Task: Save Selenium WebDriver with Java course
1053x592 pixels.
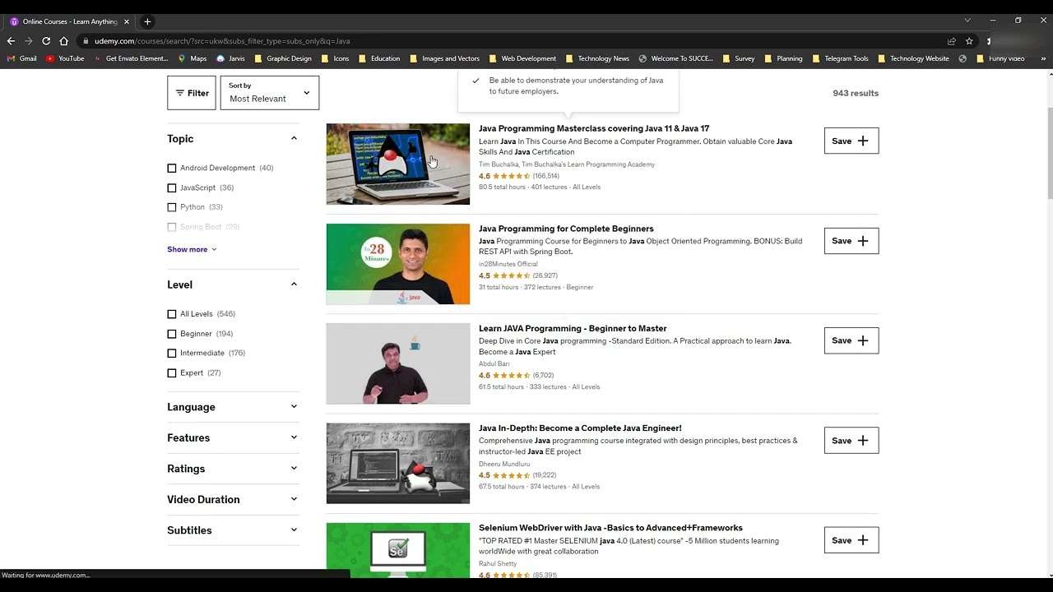Action: (851, 540)
